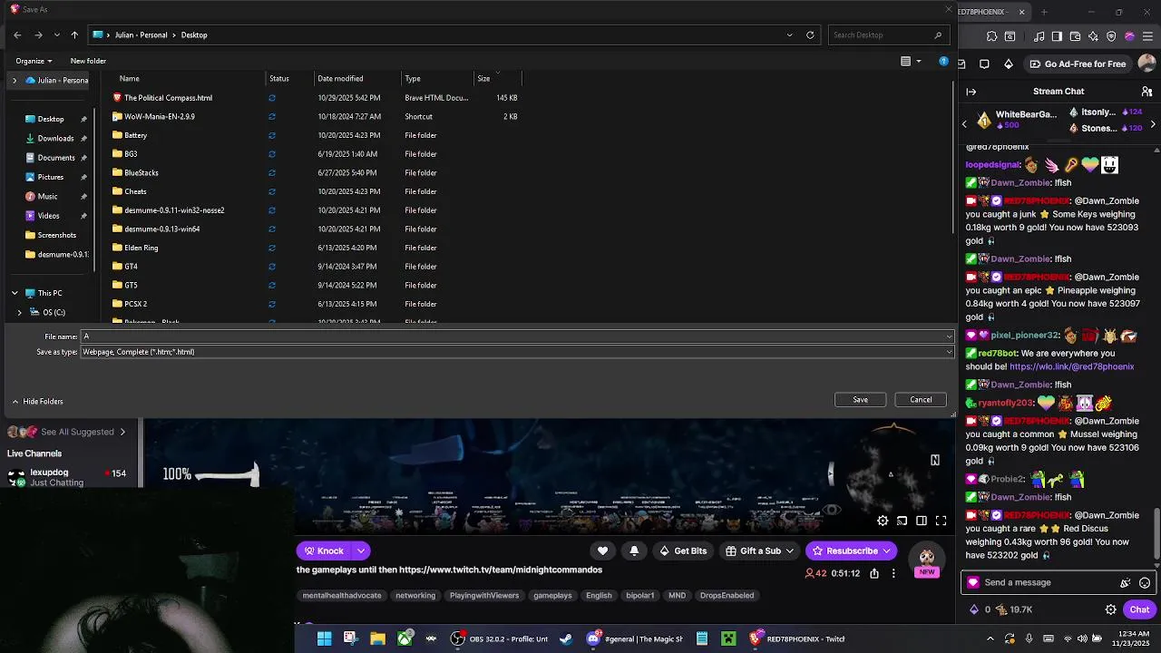Click purple Chat send button
Screen dimensions: 1161x653
[1139, 609]
